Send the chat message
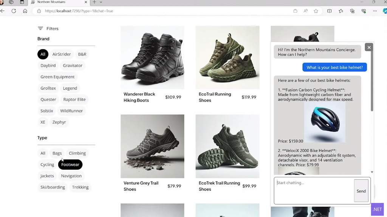Image resolution: width=387 pixels, height=217 pixels. (361, 191)
